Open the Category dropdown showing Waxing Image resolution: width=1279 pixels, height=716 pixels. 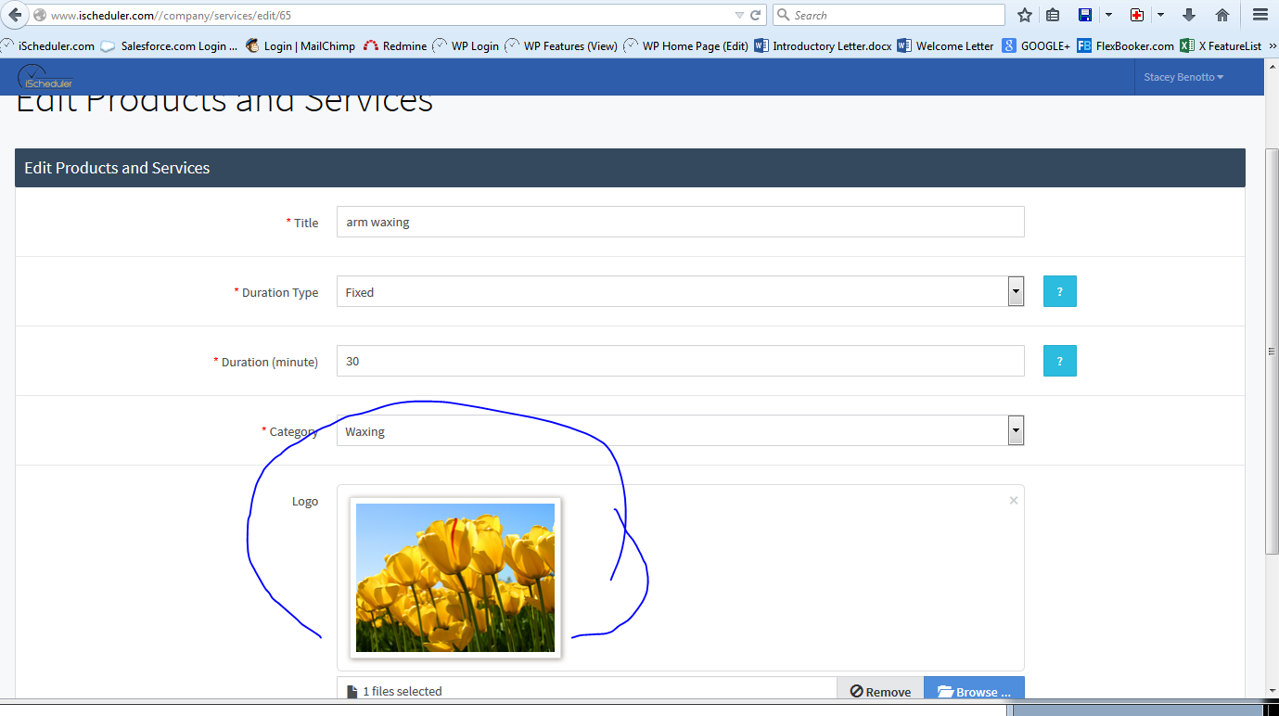tap(680, 430)
